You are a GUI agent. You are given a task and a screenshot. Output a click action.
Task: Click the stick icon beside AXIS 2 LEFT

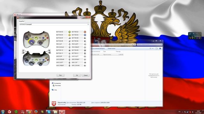[69, 62]
